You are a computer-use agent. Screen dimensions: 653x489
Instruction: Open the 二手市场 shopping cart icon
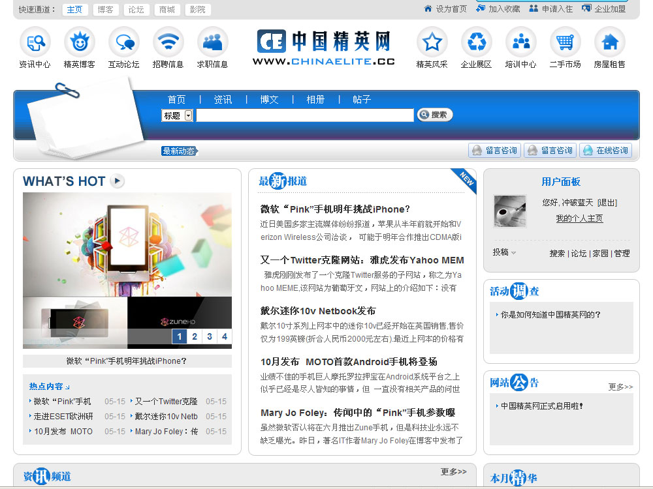(x=565, y=42)
